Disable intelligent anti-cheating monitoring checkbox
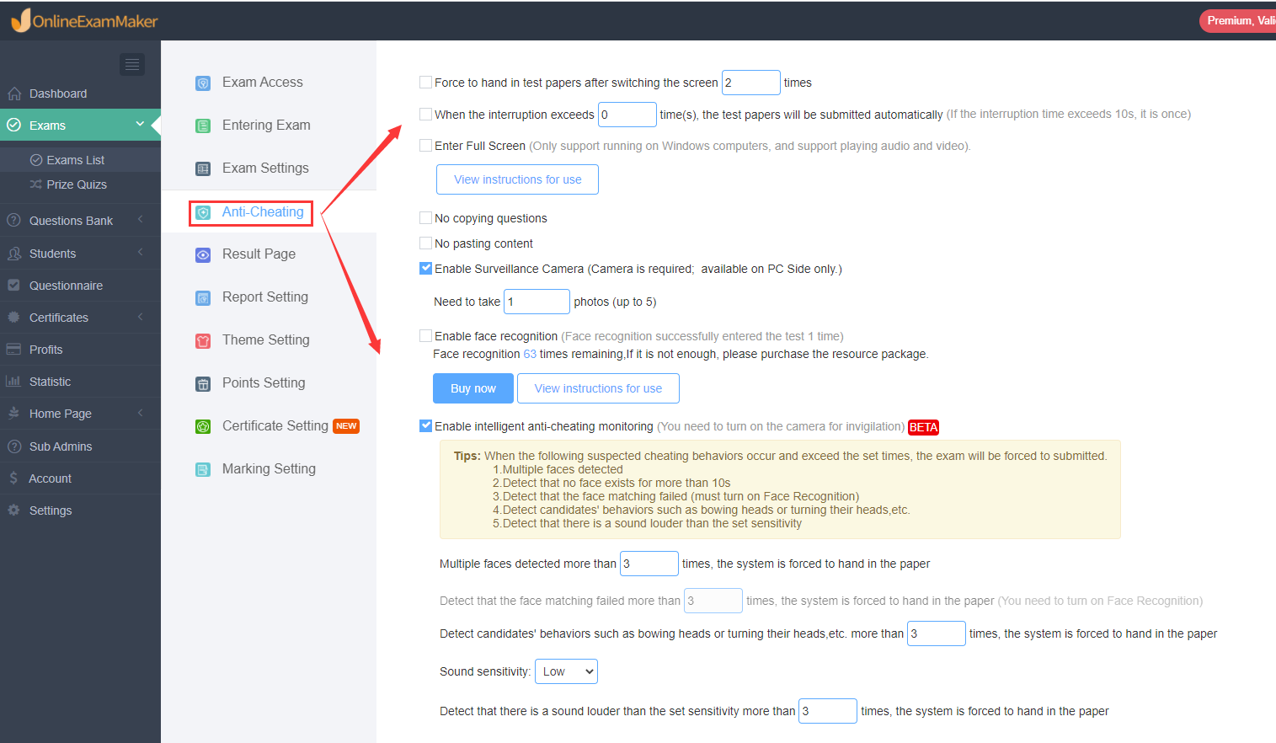The width and height of the screenshot is (1276, 743). (x=426, y=426)
